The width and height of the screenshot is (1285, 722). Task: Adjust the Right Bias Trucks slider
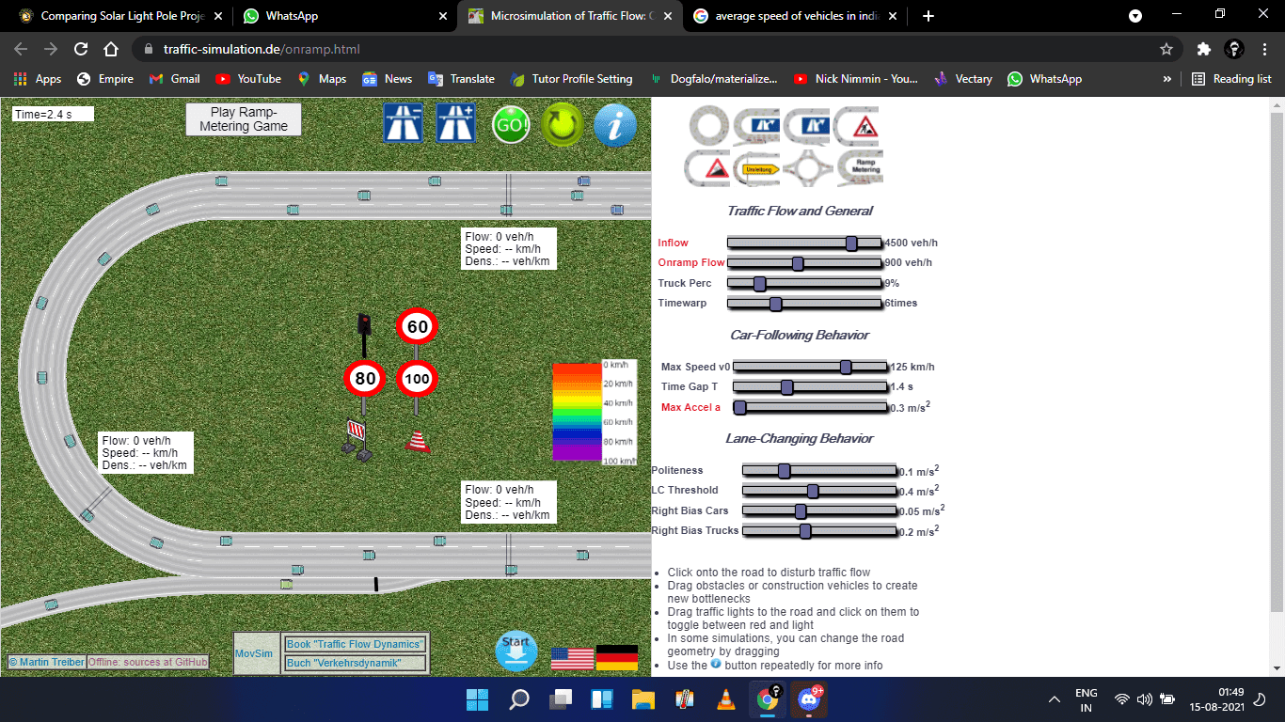[x=819, y=531]
